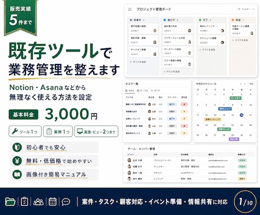Click the 3,000円 price text
260x215 pixels.
point(71,114)
